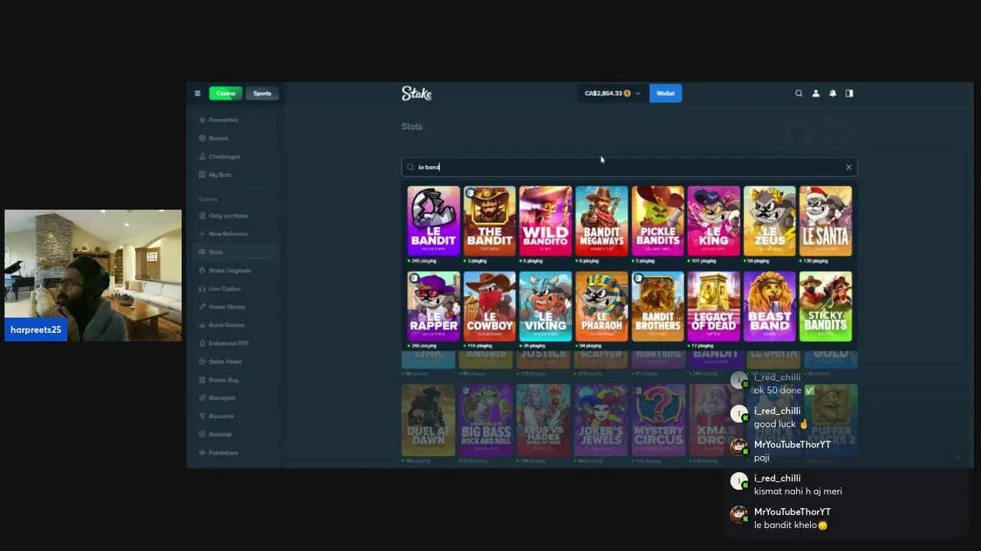Click the icon beside Publishers
Viewport: 981px width, 551px height.
tap(202, 453)
